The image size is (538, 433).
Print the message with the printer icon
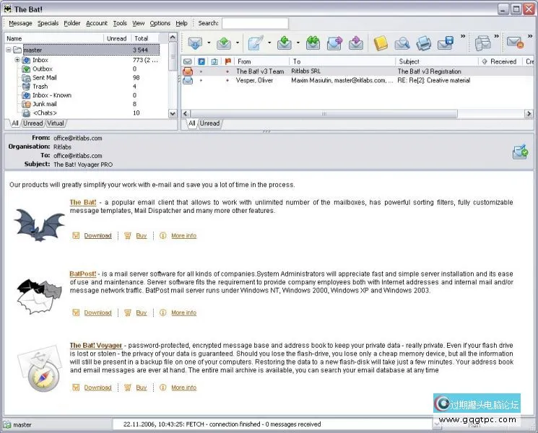(x=423, y=43)
